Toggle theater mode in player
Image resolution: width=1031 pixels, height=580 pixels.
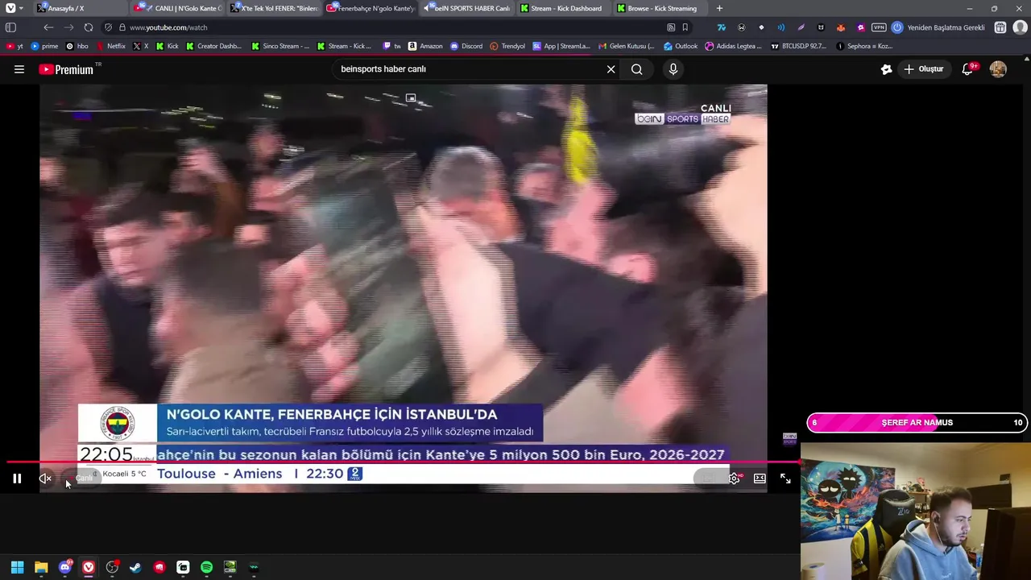[760, 478]
